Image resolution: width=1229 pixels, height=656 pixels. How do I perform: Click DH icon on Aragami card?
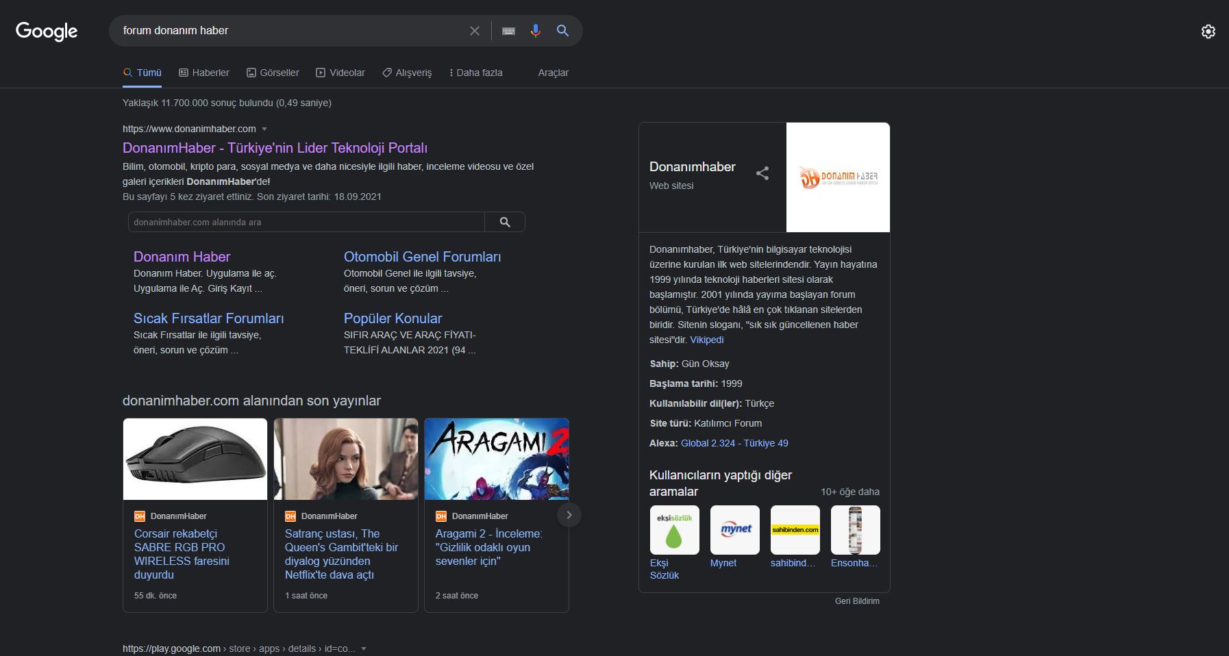[441, 516]
